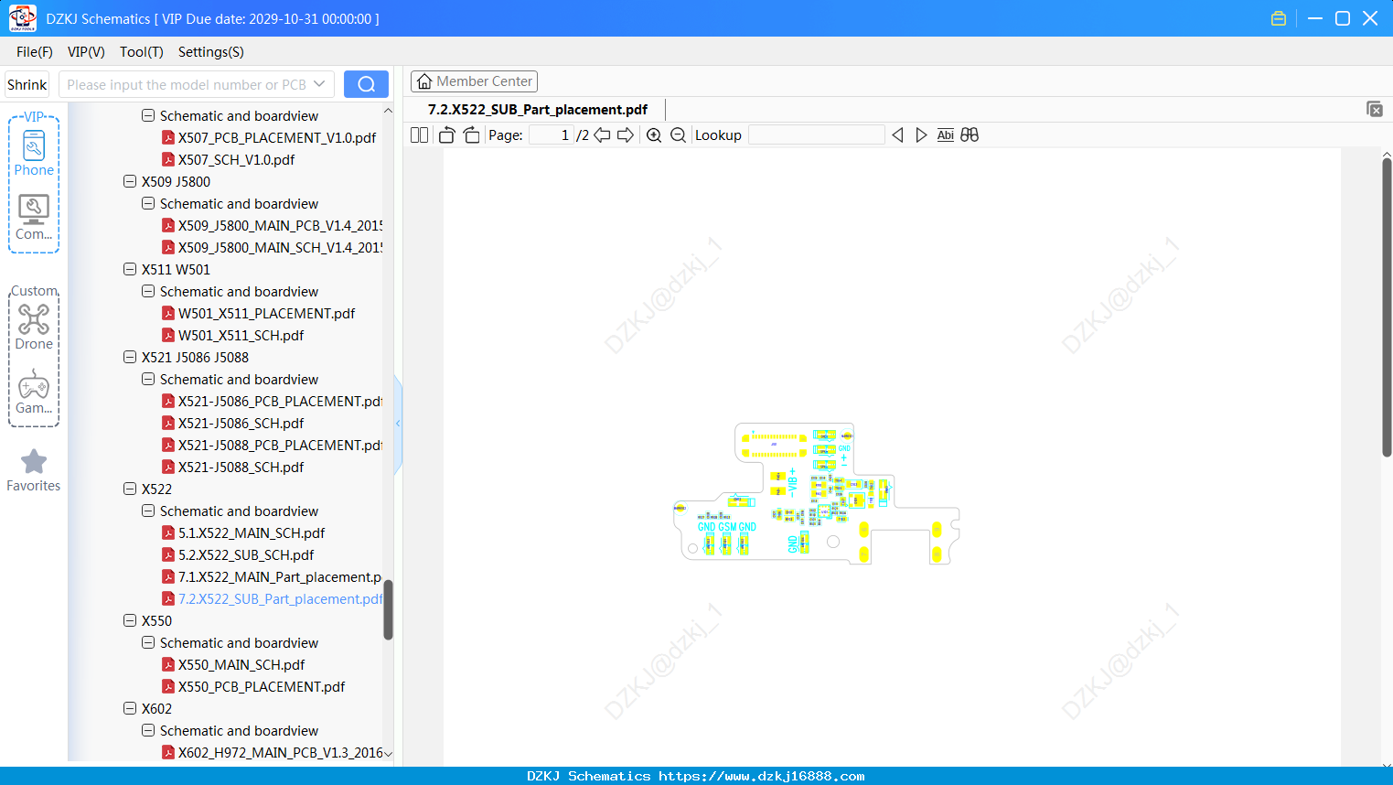
Task: Open 5.2.X522_SUB_SCH.pdf
Action: (246, 554)
